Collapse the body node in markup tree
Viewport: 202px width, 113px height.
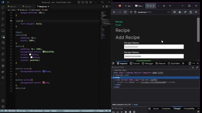tap(114, 78)
